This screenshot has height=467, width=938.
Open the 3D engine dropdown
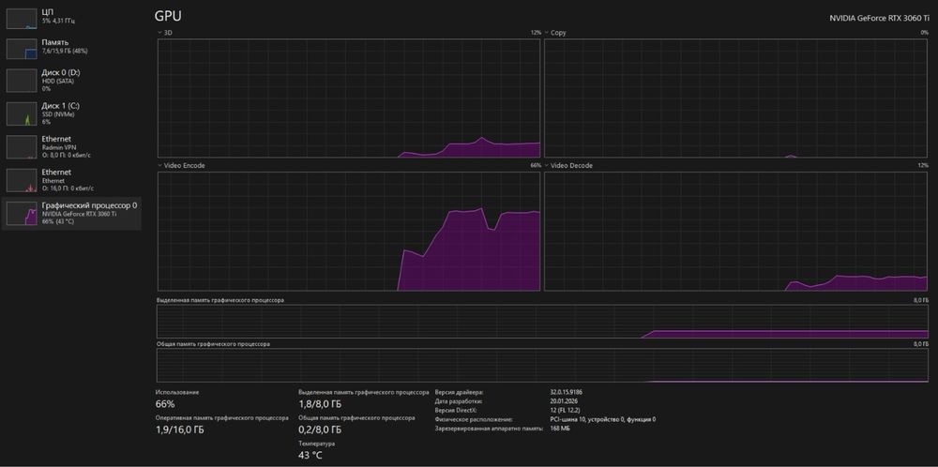[x=159, y=32]
